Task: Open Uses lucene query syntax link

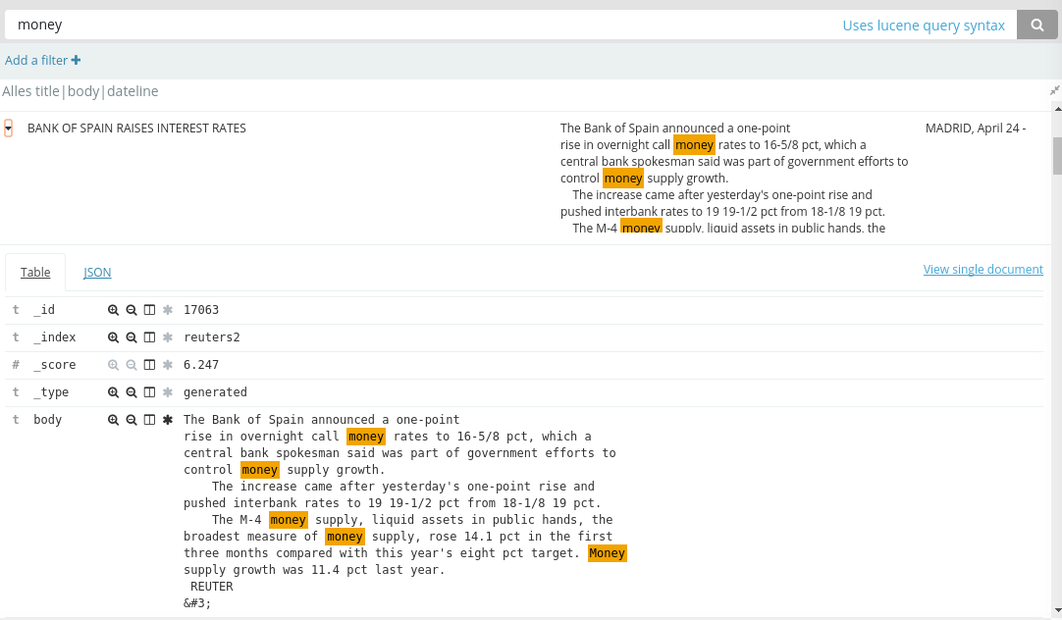Action: pyautogui.click(x=924, y=26)
